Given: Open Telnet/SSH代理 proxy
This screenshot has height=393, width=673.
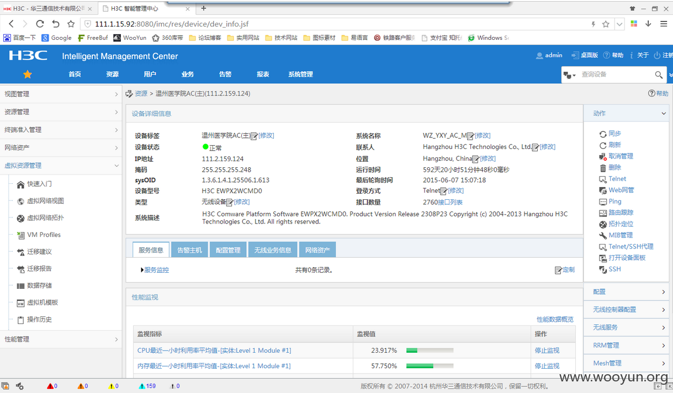Looking at the screenshot, I should [631, 247].
